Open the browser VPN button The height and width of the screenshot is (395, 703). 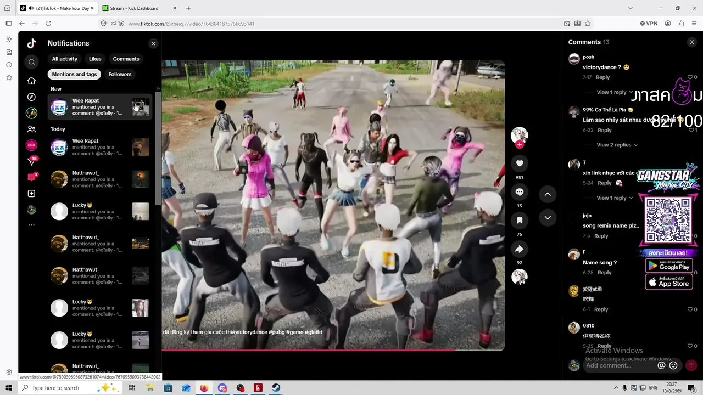pos(649,24)
